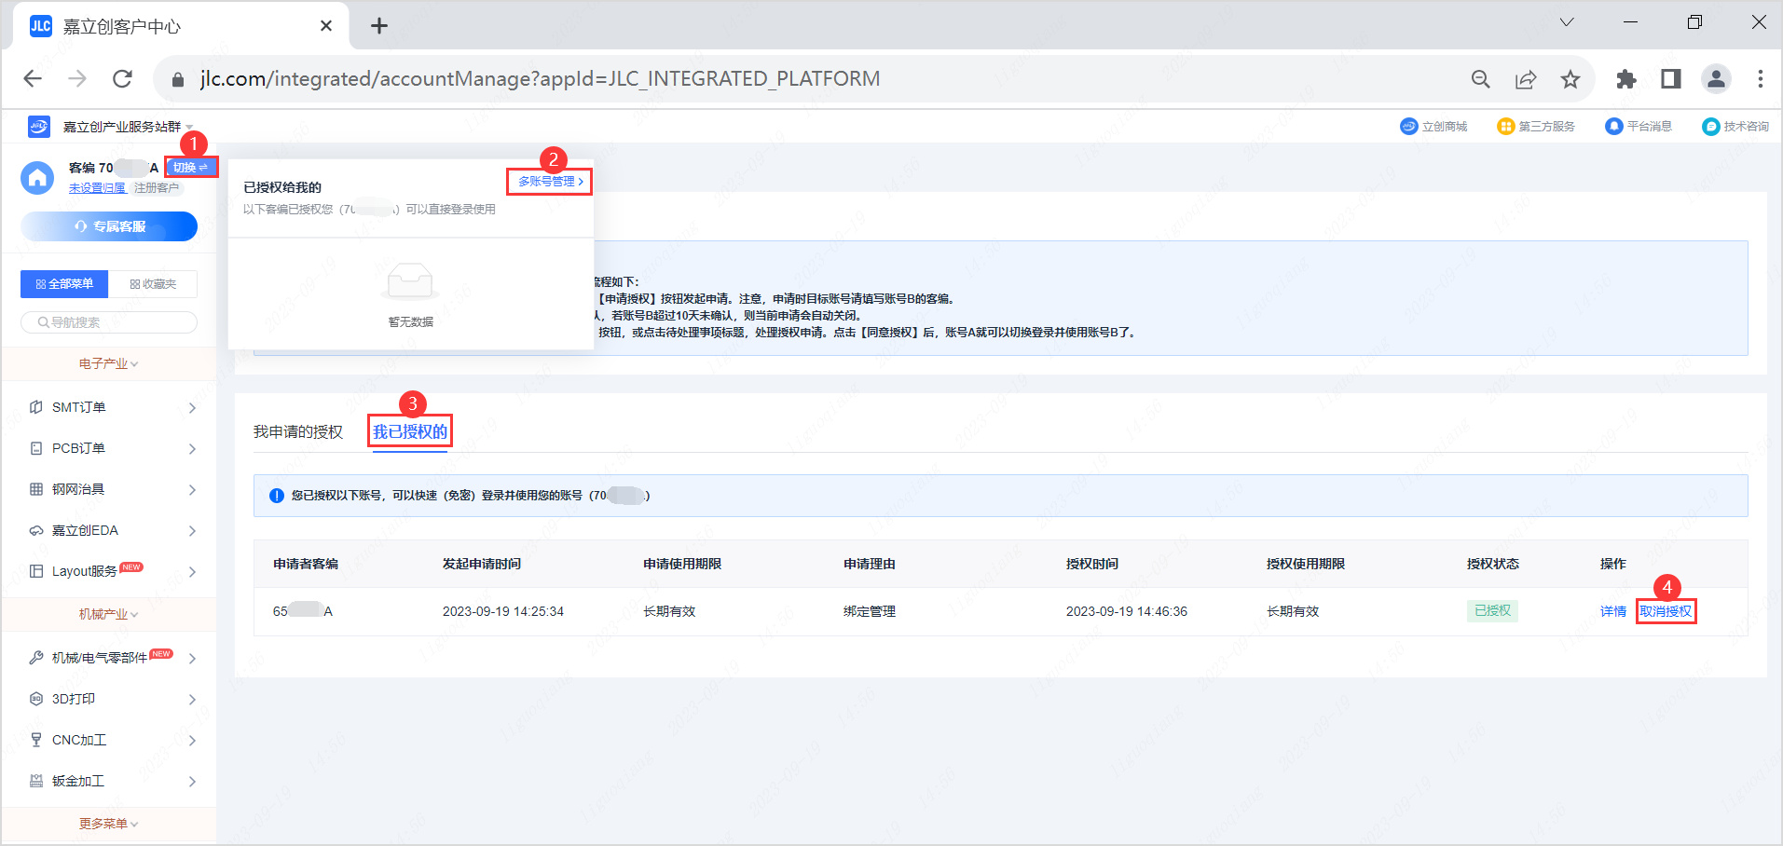
Task: Bookmark this page with star icon
Action: [1570, 79]
